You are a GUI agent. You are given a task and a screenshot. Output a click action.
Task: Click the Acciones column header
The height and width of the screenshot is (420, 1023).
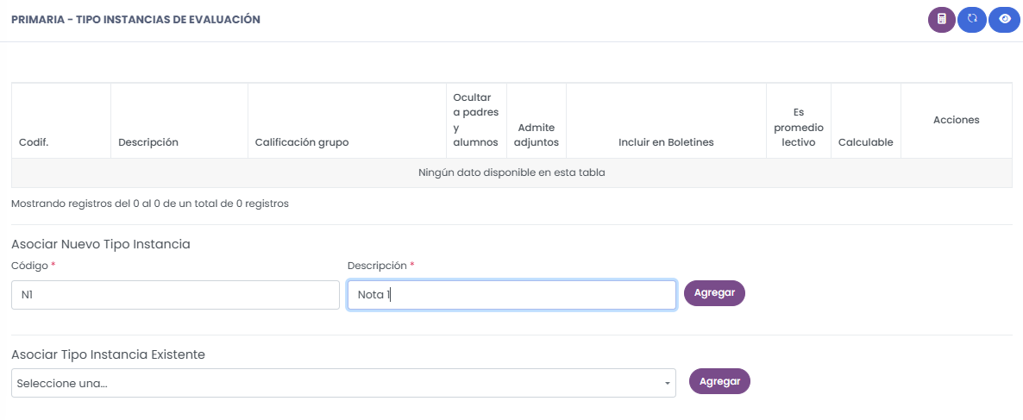pos(956,120)
